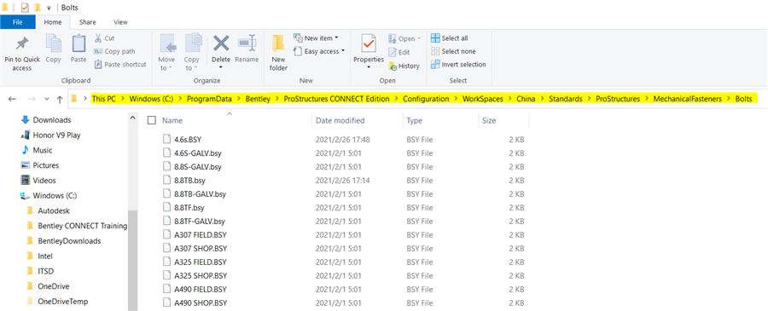
Task: Open Downloads in navigation pane
Action: tap(51, 120)
